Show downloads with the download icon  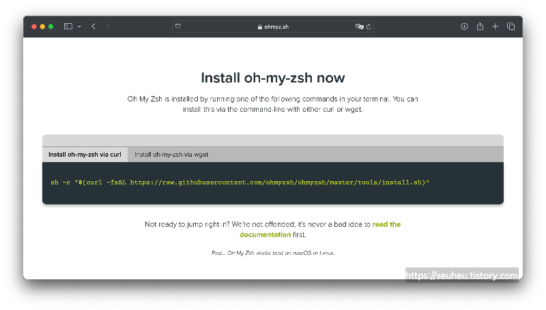coord(464,27)
